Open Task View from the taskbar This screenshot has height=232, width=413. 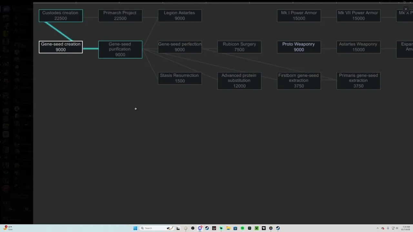[x=178, y=228]
